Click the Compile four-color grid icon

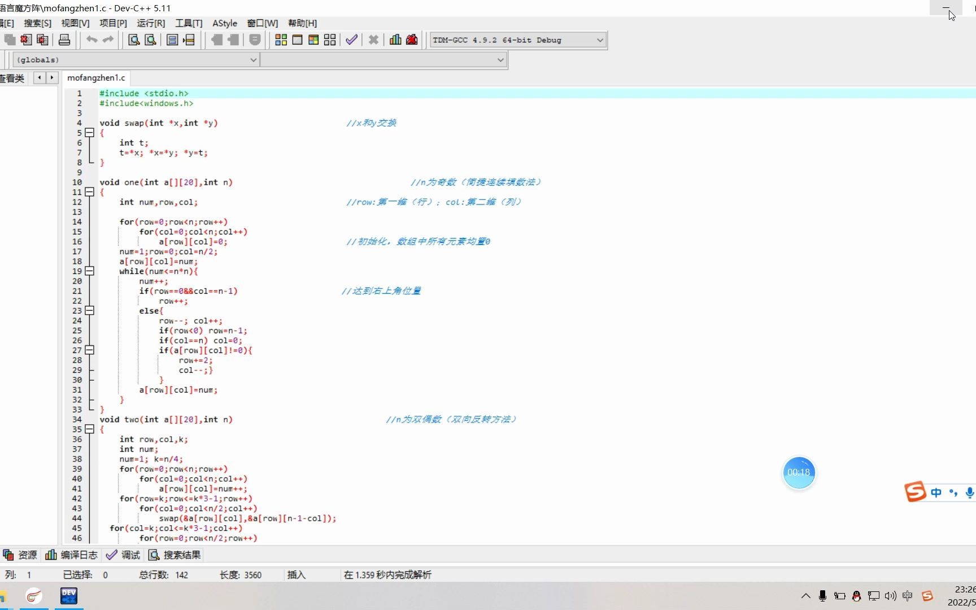click(281, 40)
